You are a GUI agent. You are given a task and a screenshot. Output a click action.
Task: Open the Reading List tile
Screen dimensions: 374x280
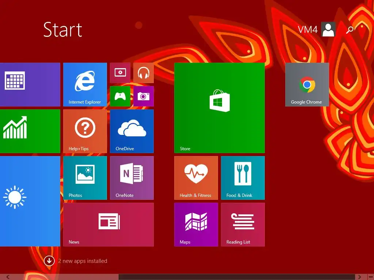[x=243, y=225]
